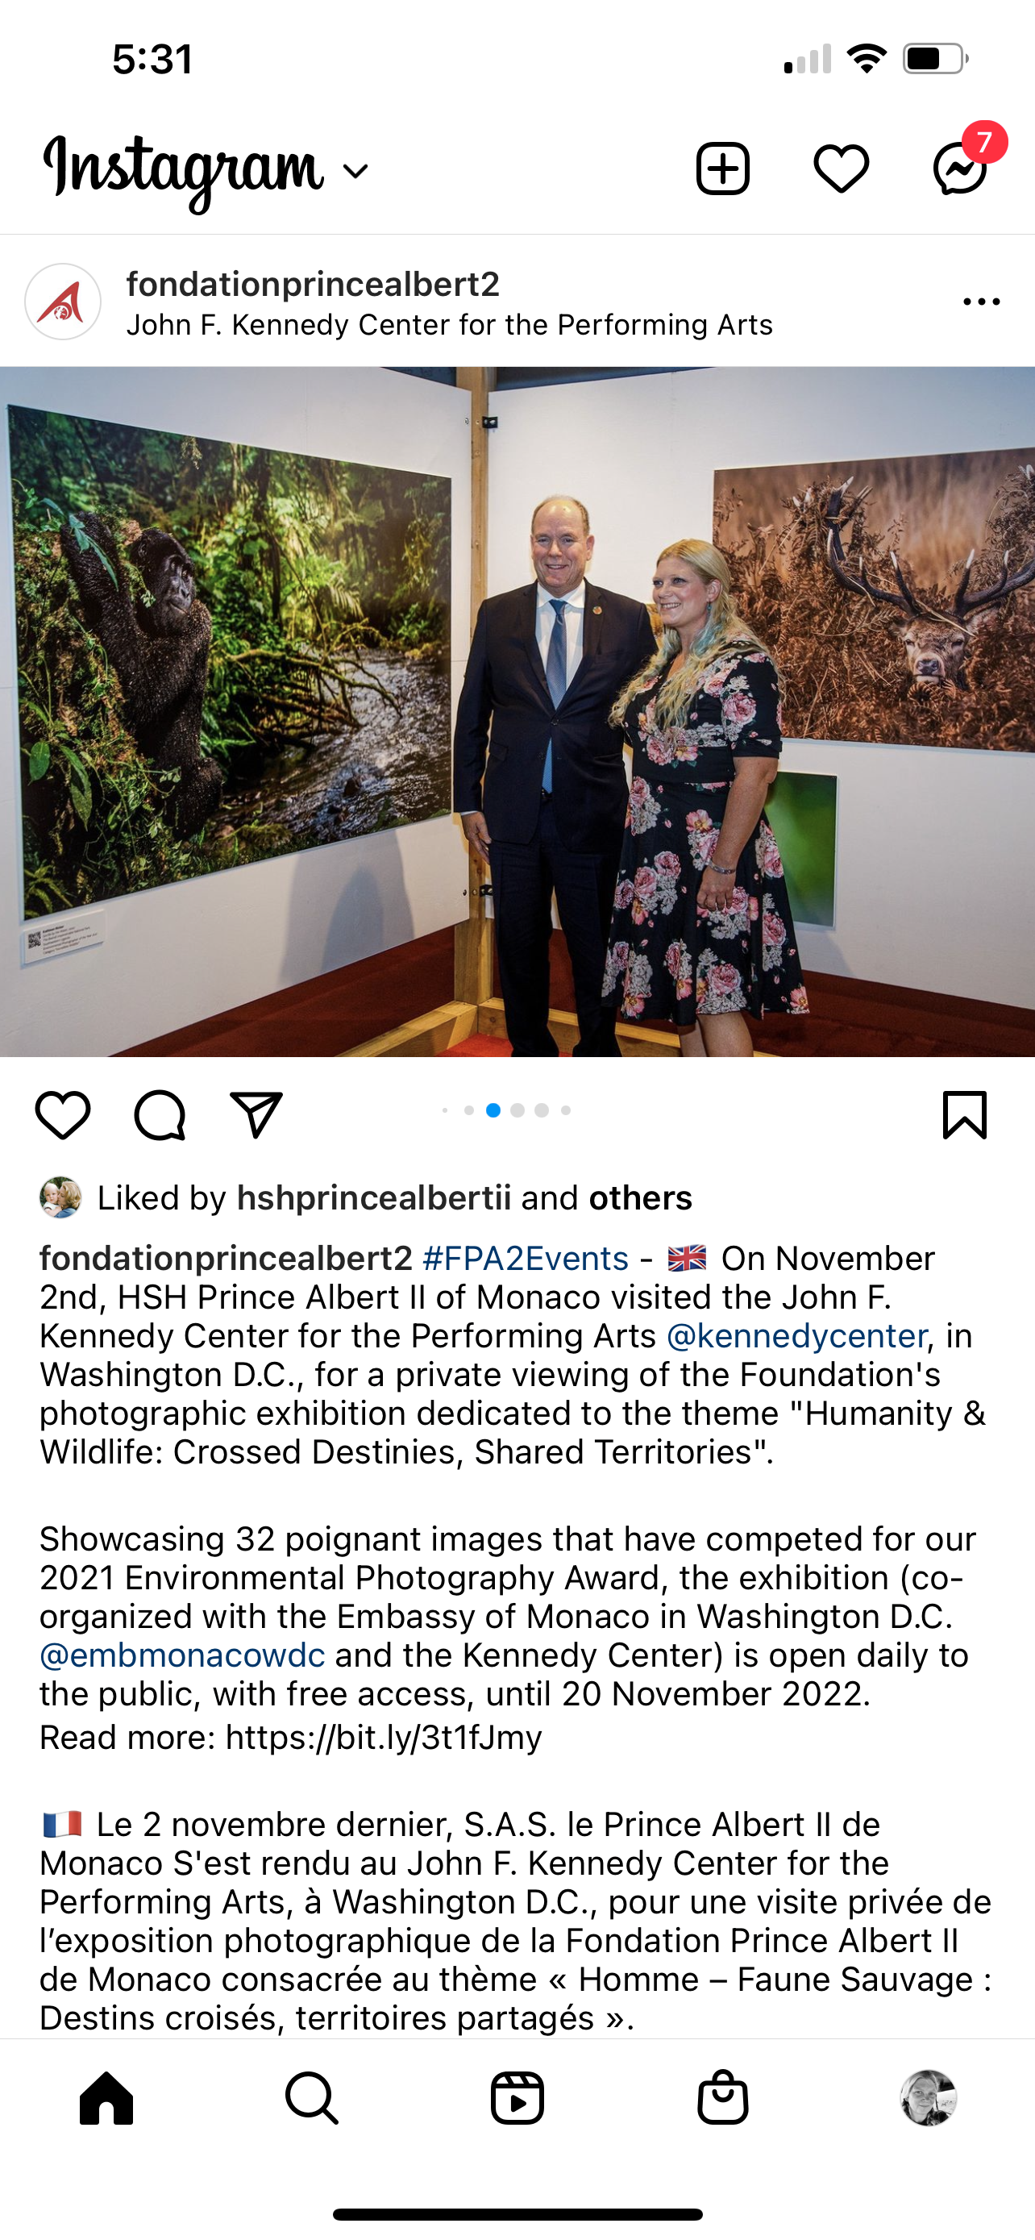This screenshot has height=2240, width=1035.
Task: Expand the Instagram feed dropdown chevron
Action: [x=355, y=171]
